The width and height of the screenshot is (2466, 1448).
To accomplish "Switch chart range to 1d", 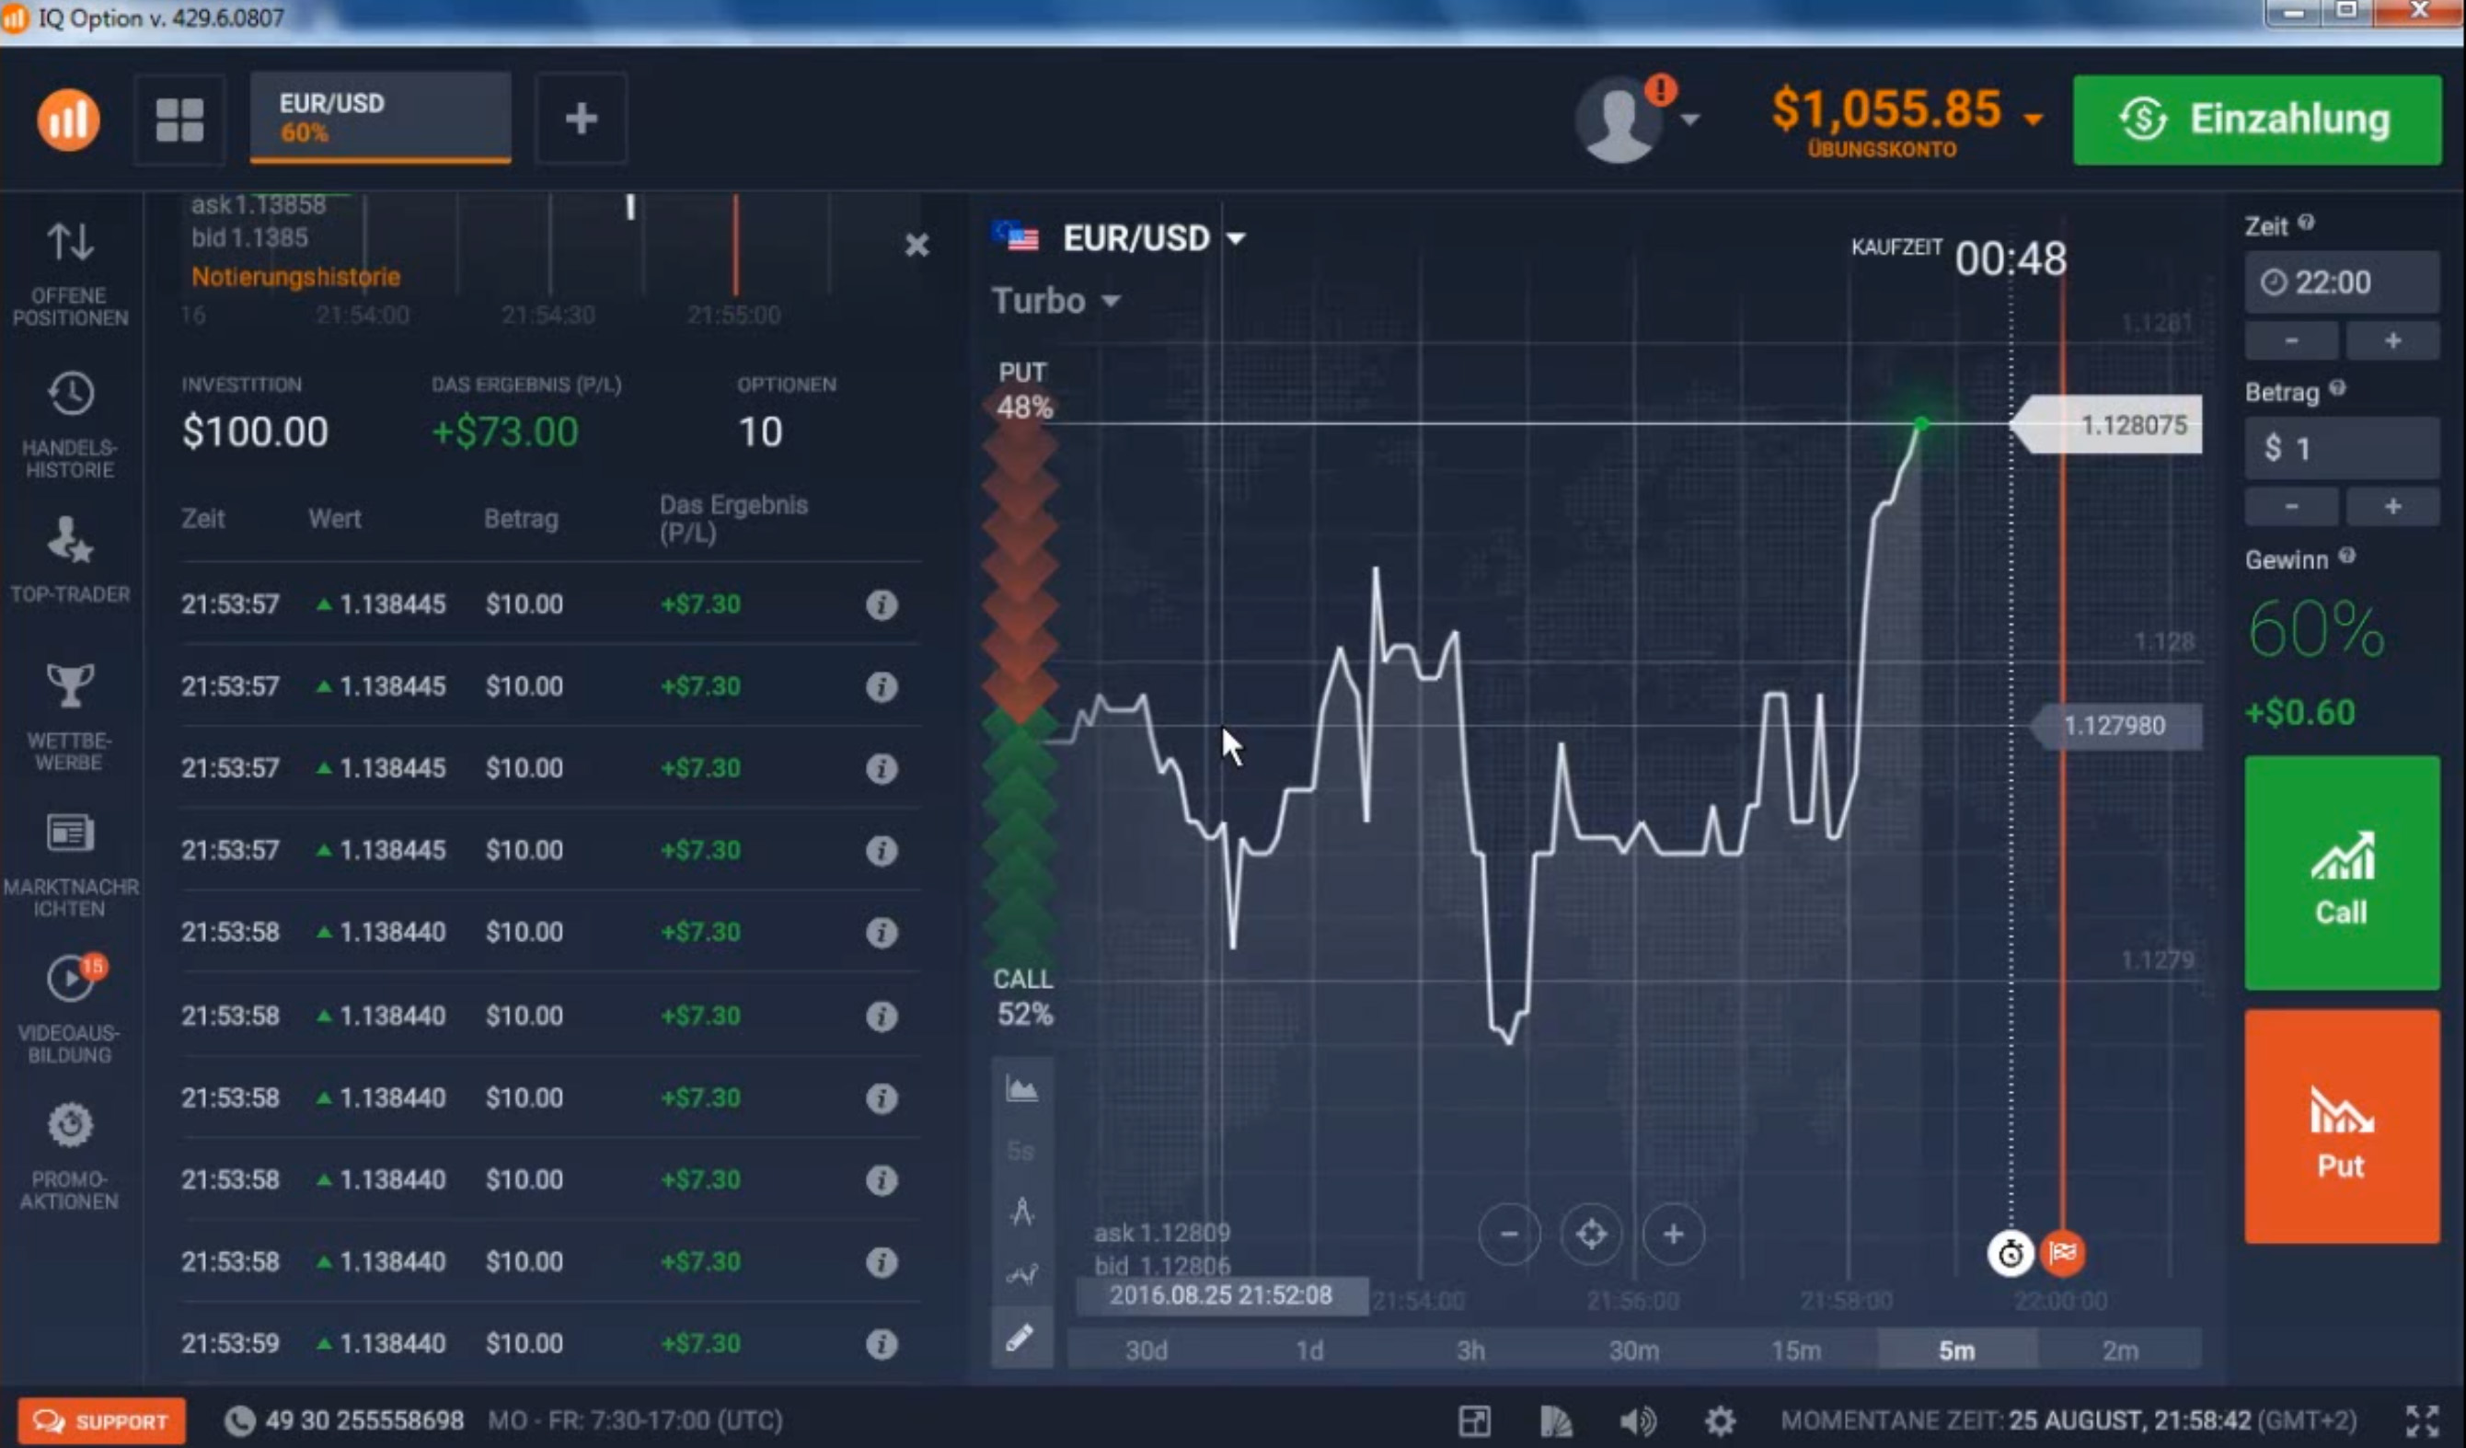I will 1309,1350.
